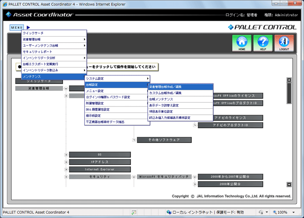Image resolution: width=304 pixels, height=218 pixels.
Task: Open 資産管理台帳 submenu in menu
Action: [54, 39]
